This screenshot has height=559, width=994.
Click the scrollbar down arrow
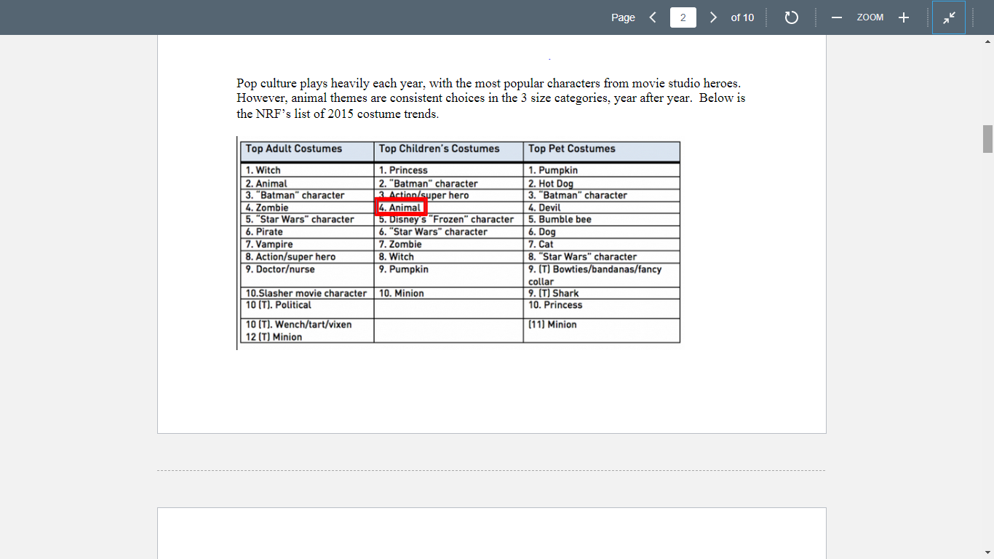click(x=987, y=552)
